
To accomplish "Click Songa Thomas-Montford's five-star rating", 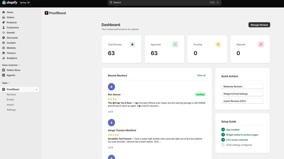I will (x=113, y=135).
